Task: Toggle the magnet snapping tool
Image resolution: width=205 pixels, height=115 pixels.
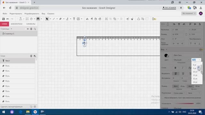Action: pos(38,19)
